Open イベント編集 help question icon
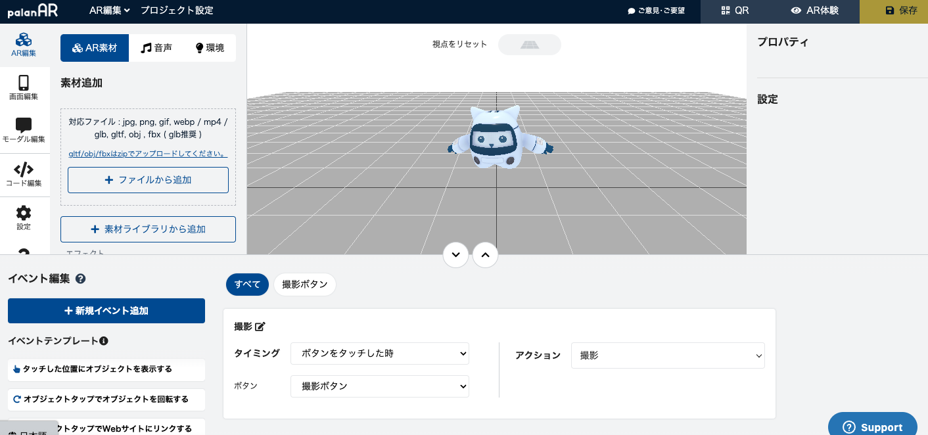This screenshot has width=928, height=435. 81,279
